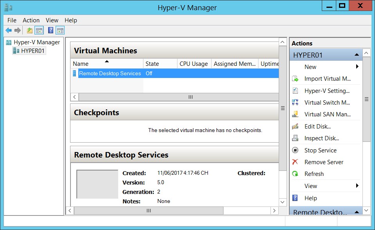The height and width of the screenshot is (230, 375).
Task: Click the Inspect Disk icon
Action: pos(295,138)
